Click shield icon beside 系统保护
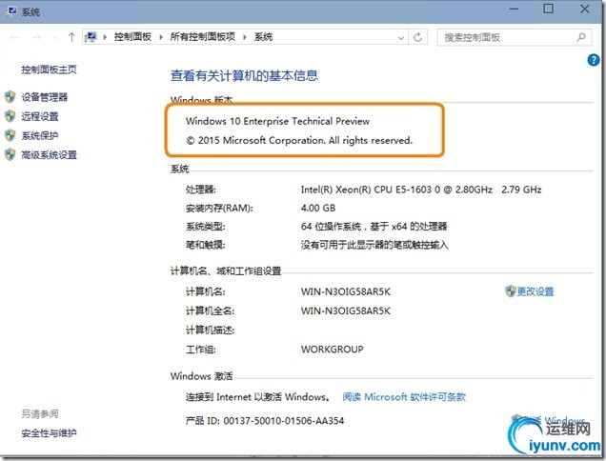Viewport: 606px width, 461px height. point(10,135)
